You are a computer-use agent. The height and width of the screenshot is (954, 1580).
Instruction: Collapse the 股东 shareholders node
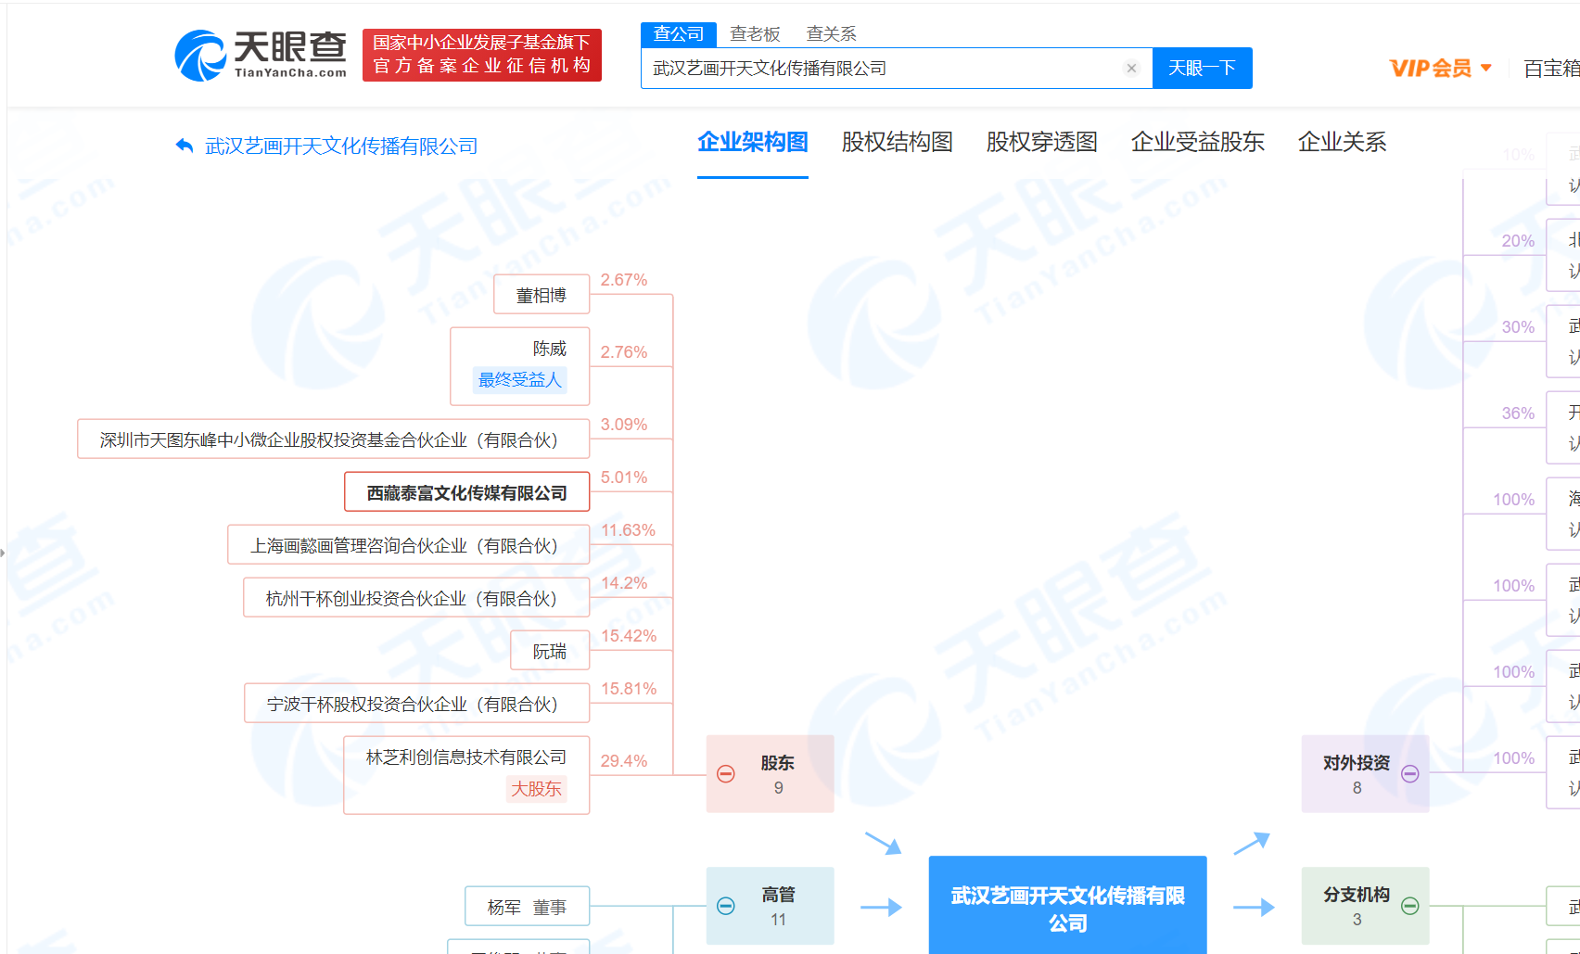pos(726,774)
